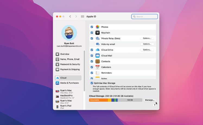Click the Media & Purchases App Store icon
The image size is (203, 125).
click(57, 83)
